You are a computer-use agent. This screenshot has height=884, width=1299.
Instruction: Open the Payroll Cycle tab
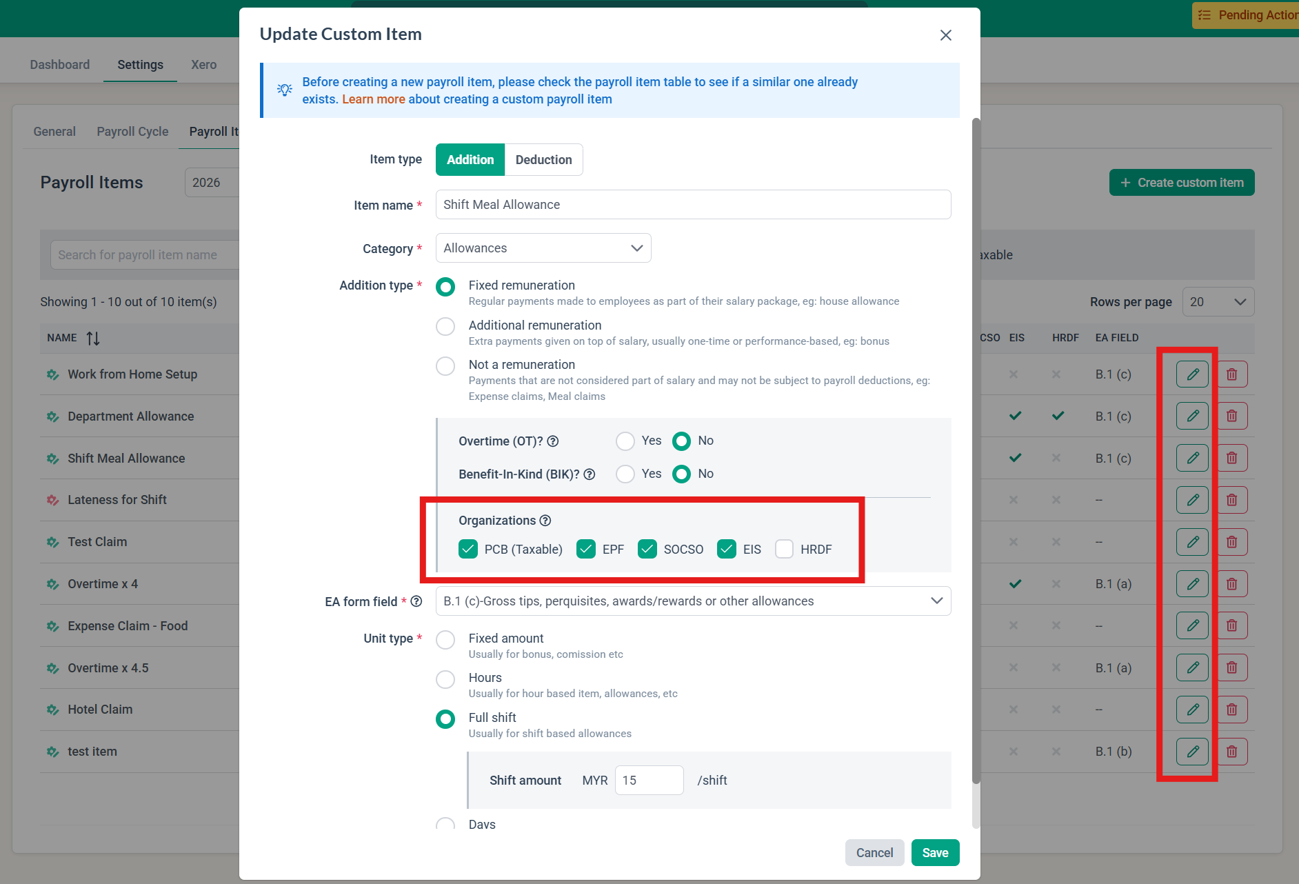(132, 132)
